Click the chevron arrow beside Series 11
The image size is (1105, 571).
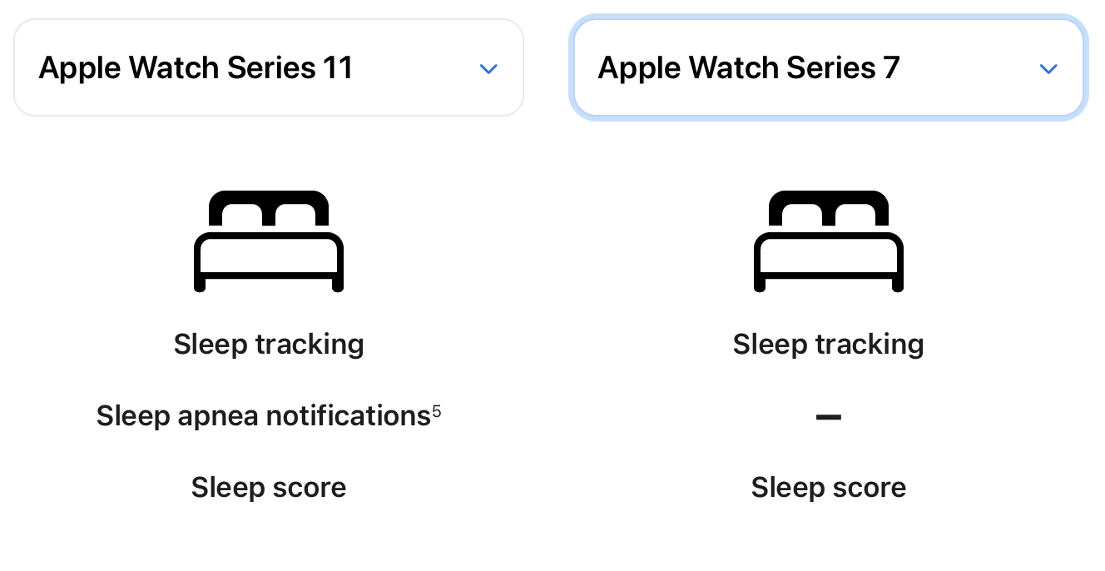tap(488, 69)
